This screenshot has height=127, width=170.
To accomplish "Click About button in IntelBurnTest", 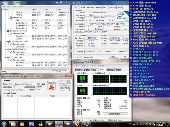I will (x=65, y=85).
